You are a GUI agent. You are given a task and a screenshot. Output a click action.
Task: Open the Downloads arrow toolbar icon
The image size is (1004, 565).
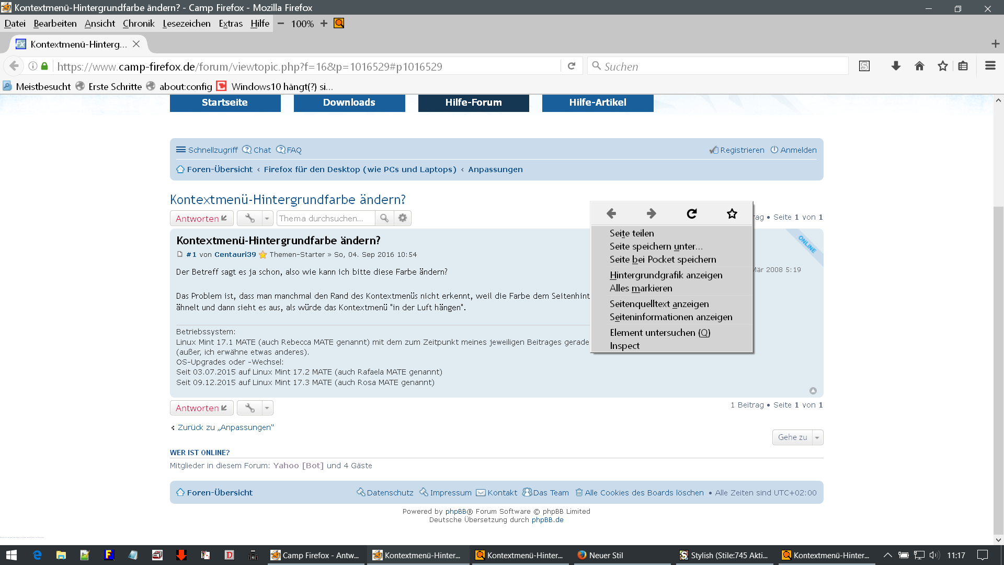tap(896, 66)
